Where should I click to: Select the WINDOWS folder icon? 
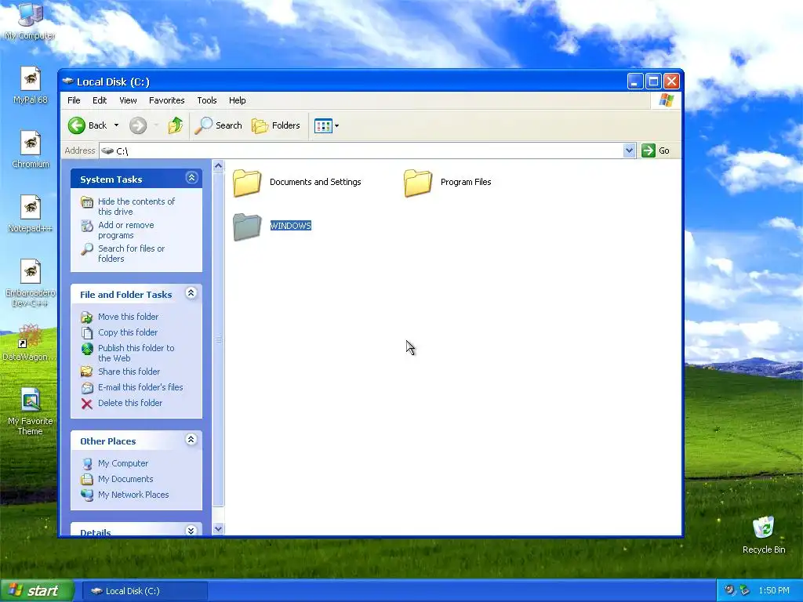click(x=247, y=227)
